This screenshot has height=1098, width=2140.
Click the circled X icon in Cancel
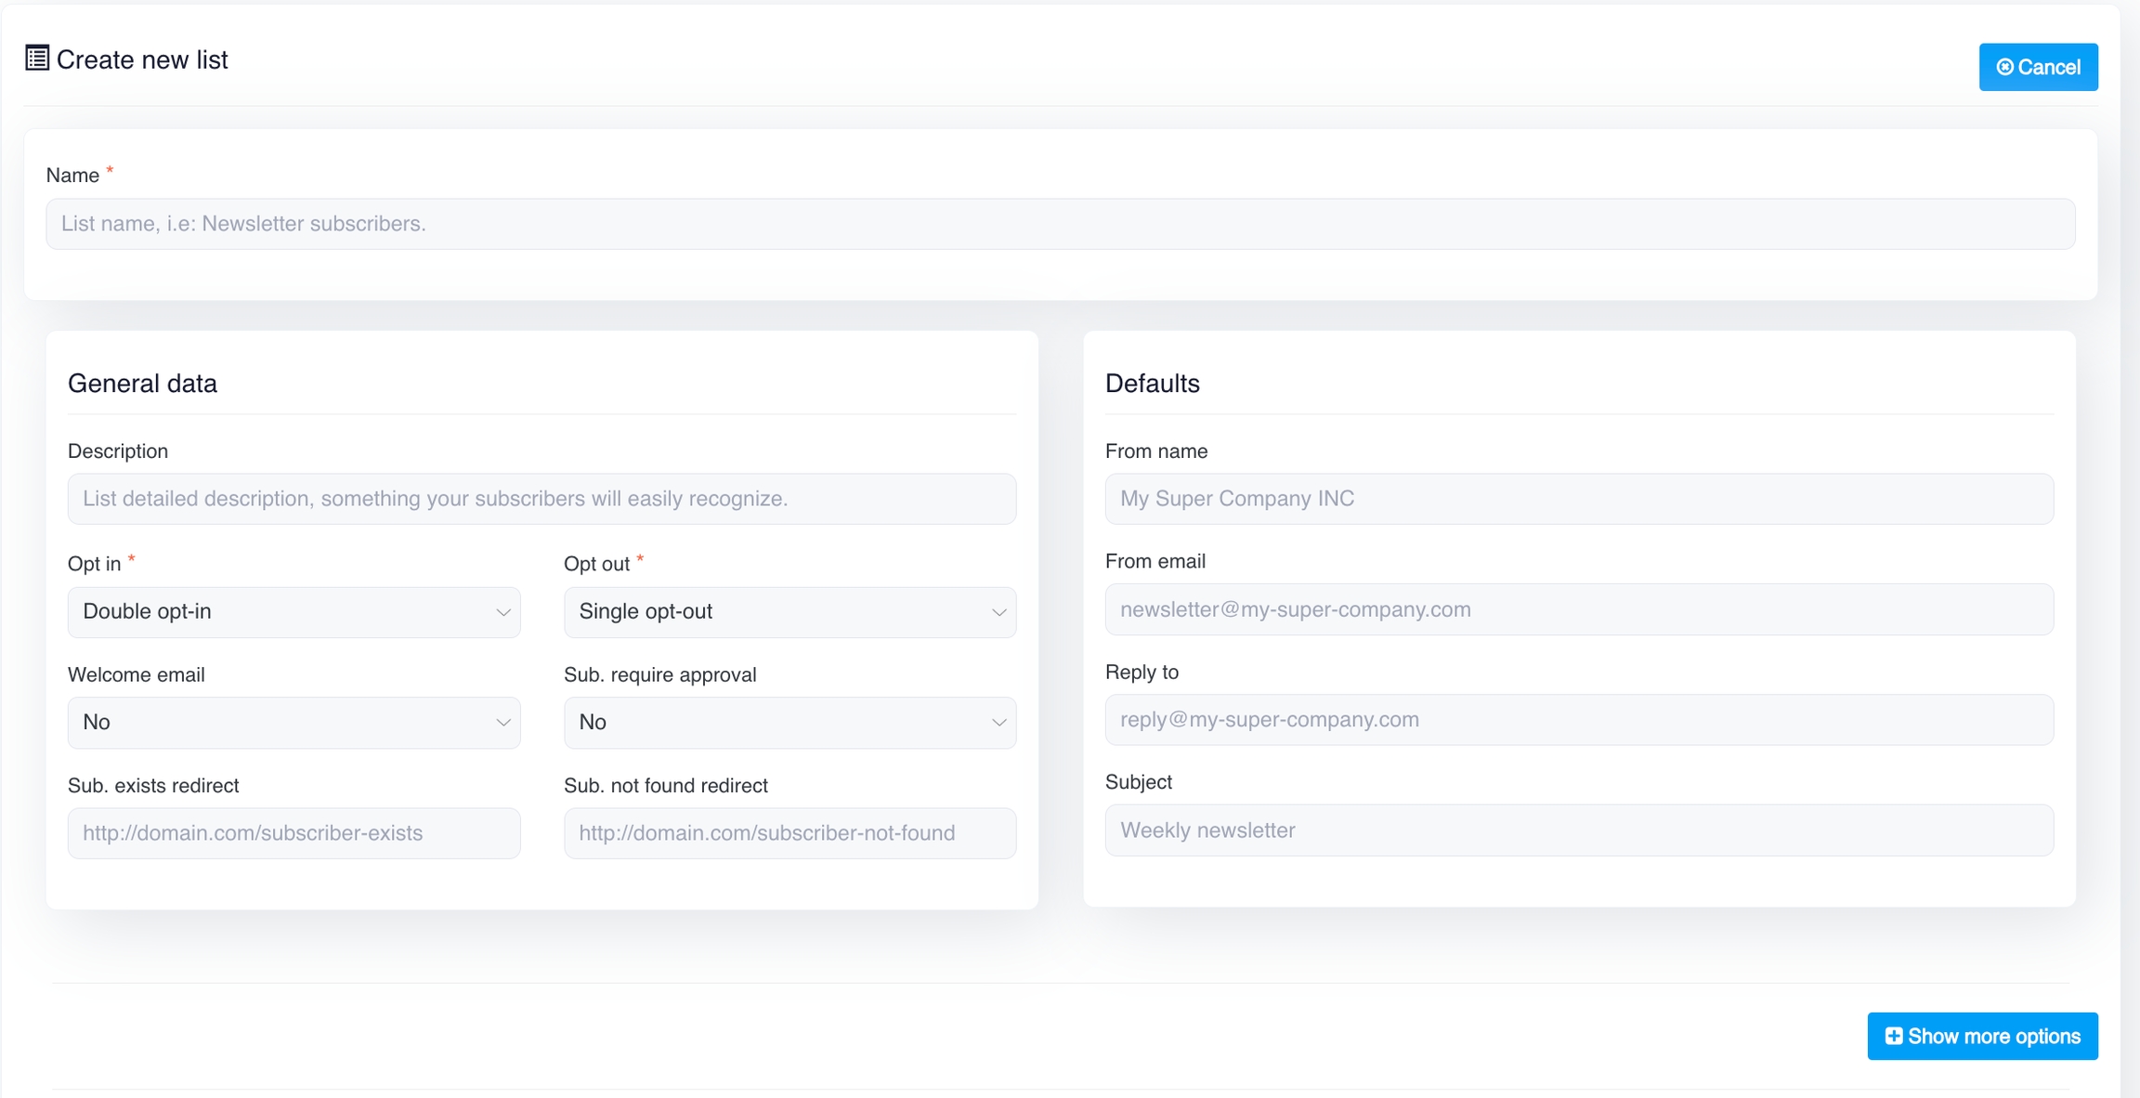coord(2004,67)
